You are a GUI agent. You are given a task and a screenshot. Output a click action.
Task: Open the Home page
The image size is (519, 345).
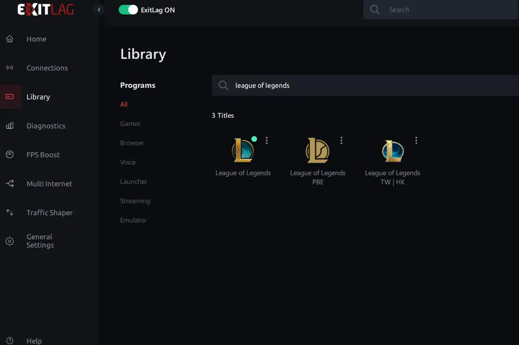36,39
